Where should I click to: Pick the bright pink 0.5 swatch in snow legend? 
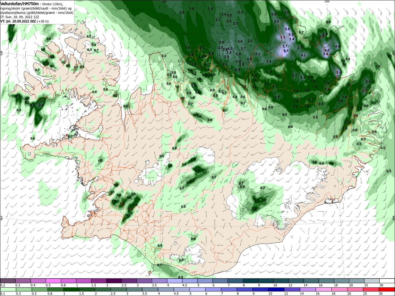tap(53, 281)
